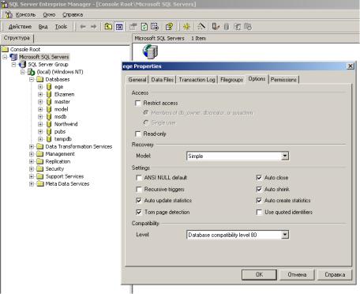Click the Отмена button
The width and height of the screenshot is (360, 294).
[x=297, y=274]
